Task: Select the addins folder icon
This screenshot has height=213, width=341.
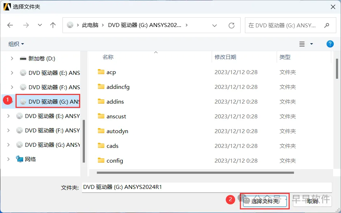Action: click(x=101, y=101)
